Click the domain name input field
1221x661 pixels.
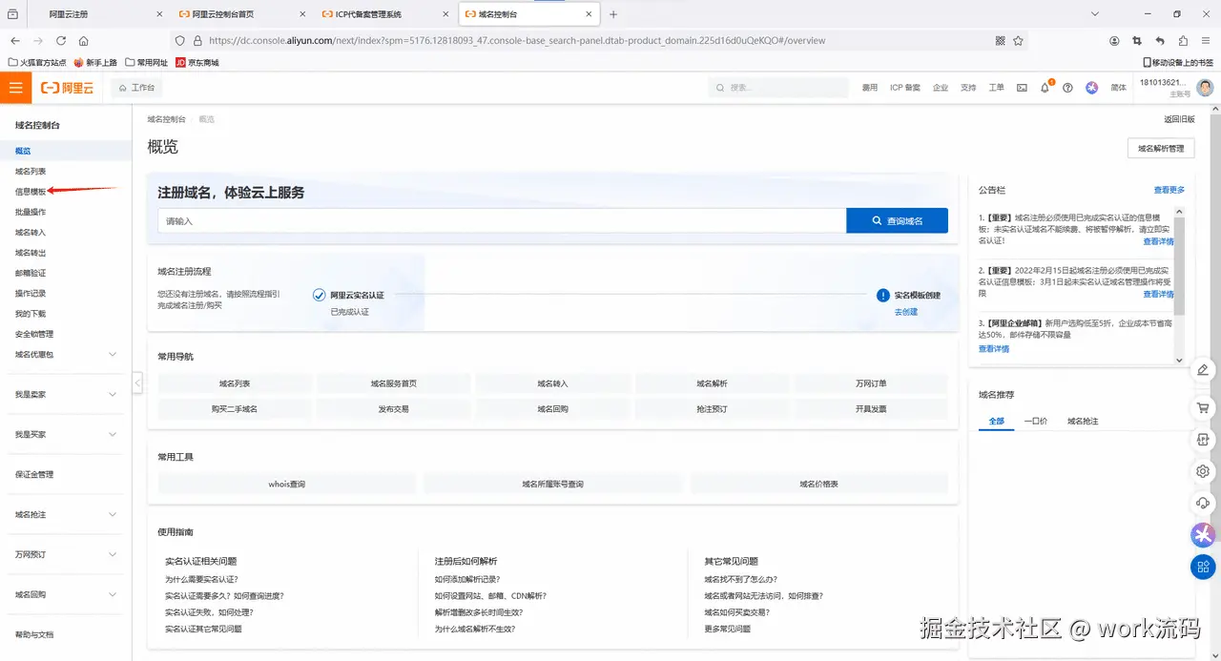(502, 220)
